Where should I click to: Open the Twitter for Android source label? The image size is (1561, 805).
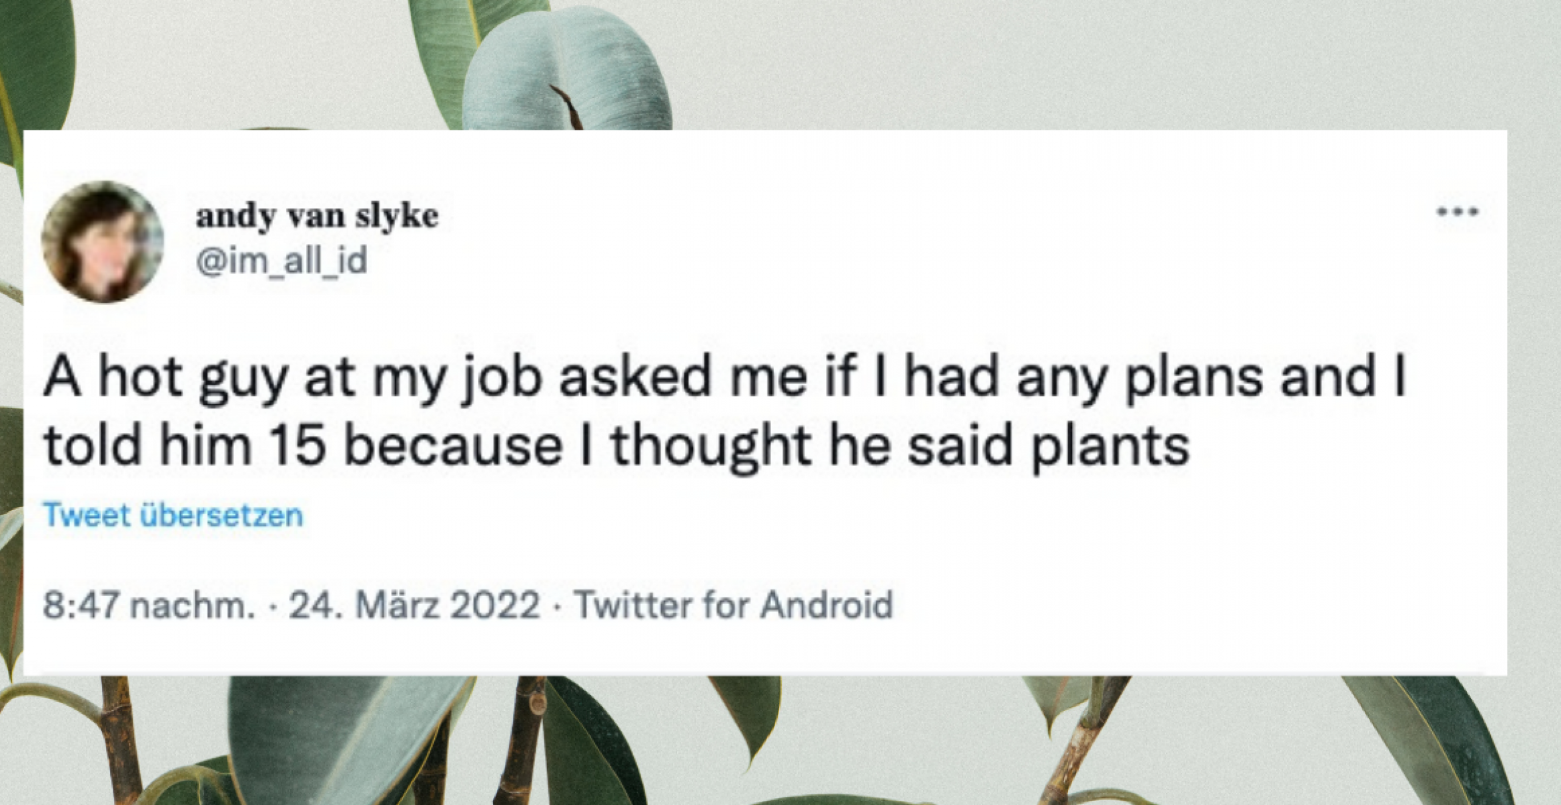point(733,605)
